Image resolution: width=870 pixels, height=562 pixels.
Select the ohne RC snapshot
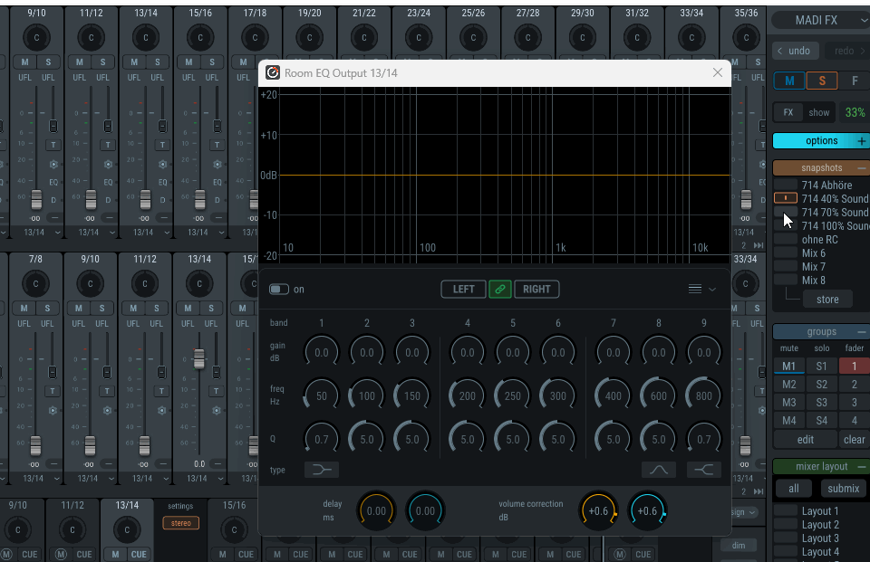pyautogui.click(x=819, y=240)
